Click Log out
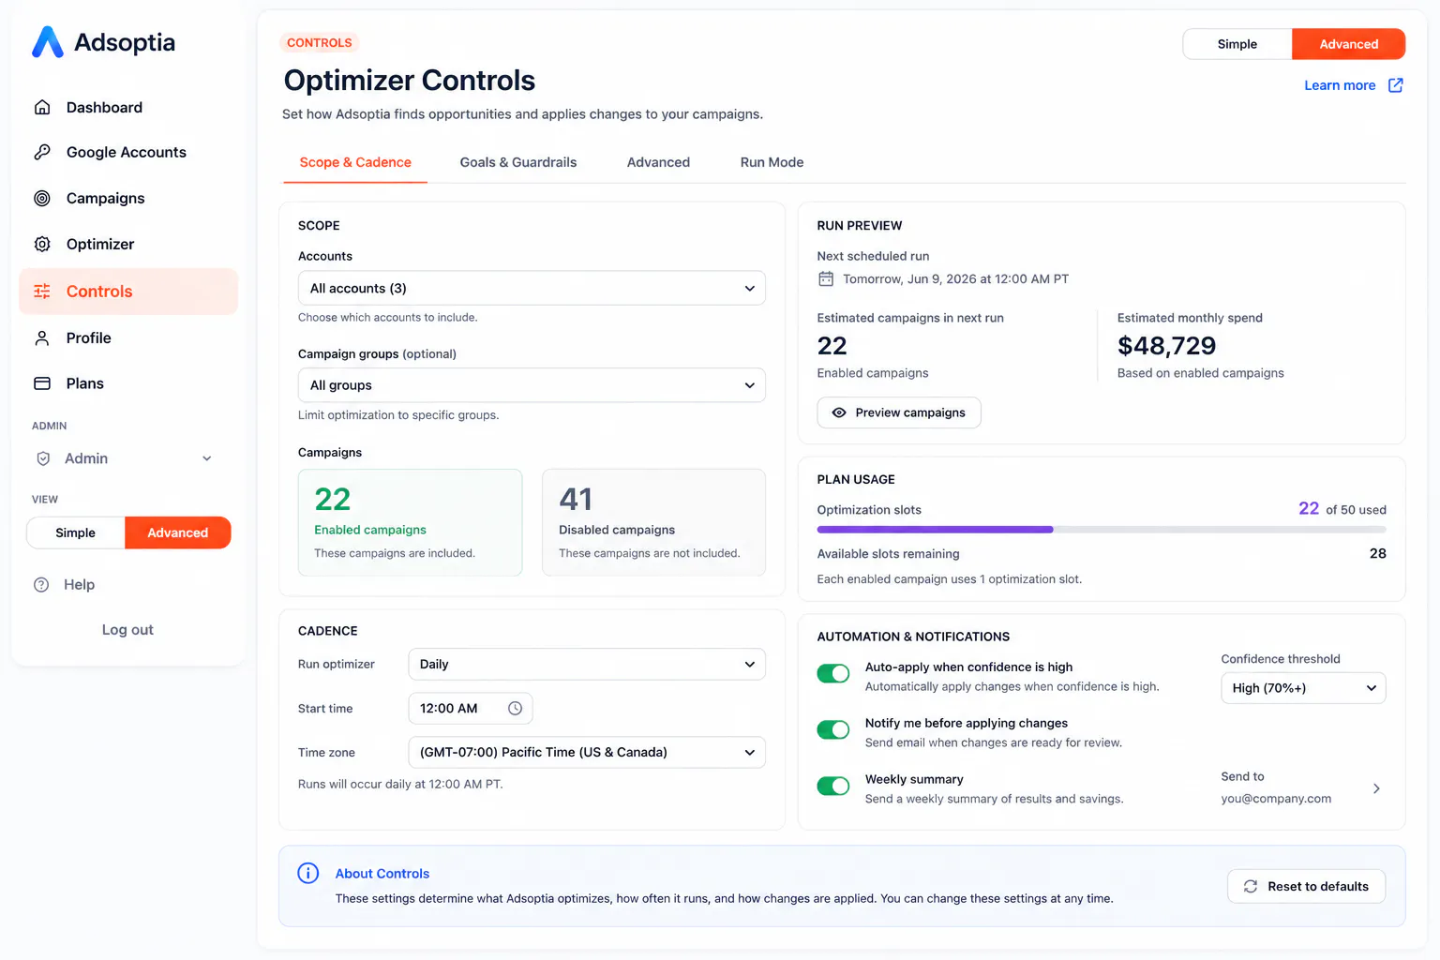 127,630
